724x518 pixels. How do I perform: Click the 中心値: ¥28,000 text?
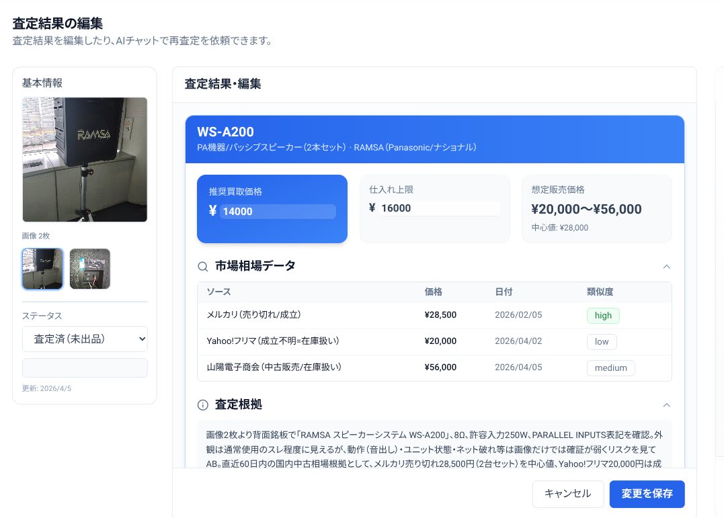(x=559, y=228)
